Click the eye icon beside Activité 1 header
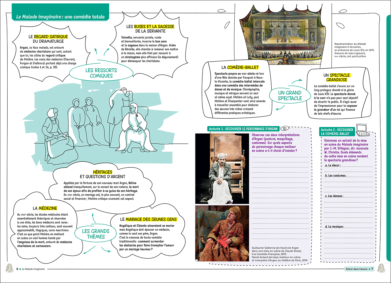391x283 pixels. point(284,128)
